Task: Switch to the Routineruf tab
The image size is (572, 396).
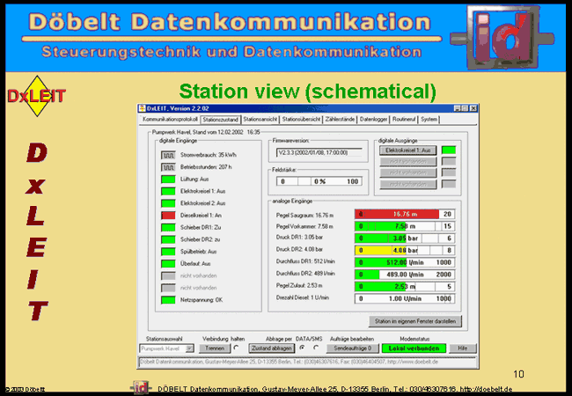Action: point(404,119)
